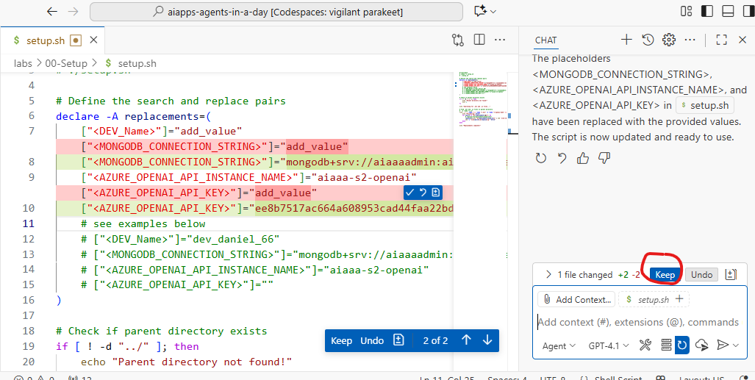Toggle the primary side bar layout button
This screenshot has width=755, height=380.
coord(707,12)
